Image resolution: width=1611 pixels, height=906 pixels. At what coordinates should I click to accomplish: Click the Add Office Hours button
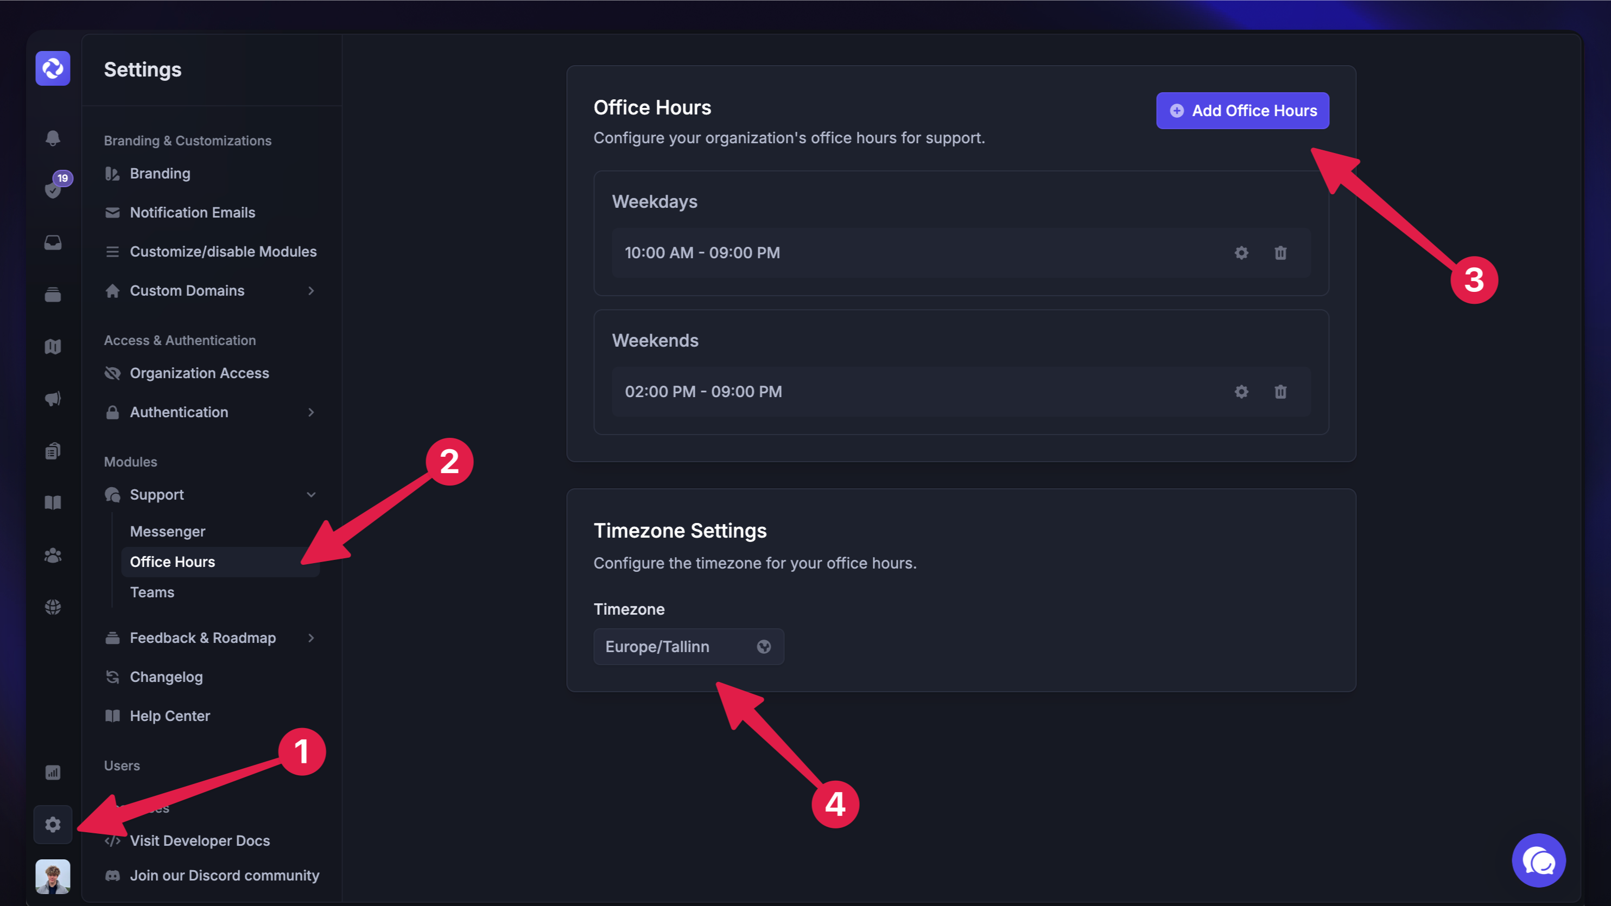pos(1242,111)
